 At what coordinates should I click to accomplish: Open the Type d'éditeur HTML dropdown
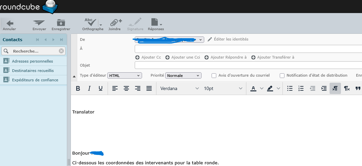[124, 76]
